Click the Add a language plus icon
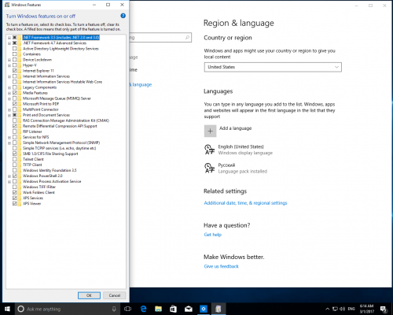The width and height of the screenshot is (393, 315). coord(210,131)
